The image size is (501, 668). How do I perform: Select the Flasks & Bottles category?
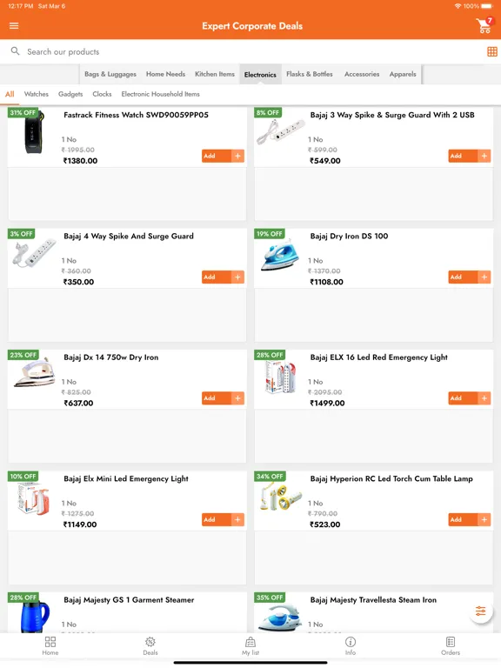click(x=310, y=74)
